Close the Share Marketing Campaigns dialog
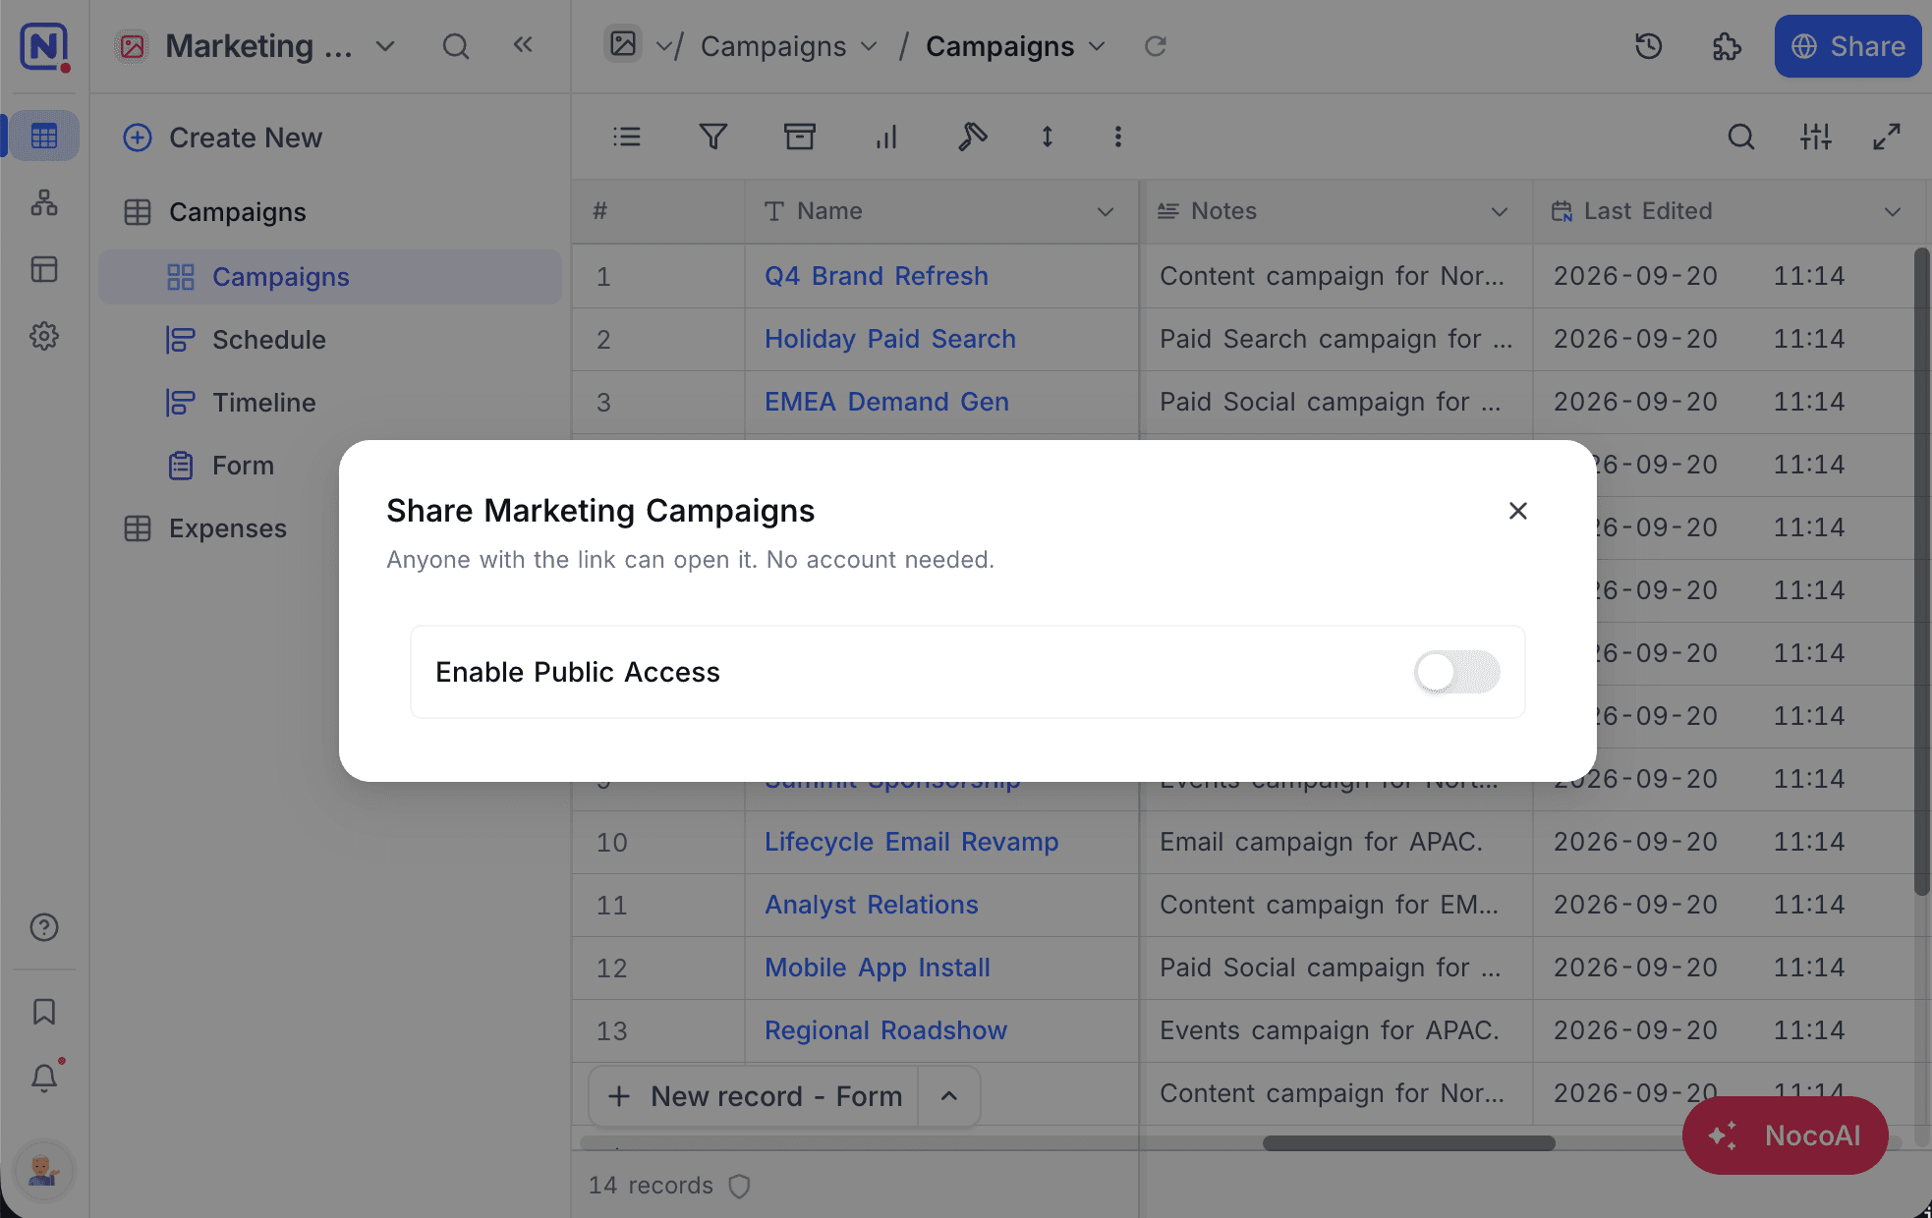1932x1218 pixels. pyautogui.click(x=1517, y=511)
